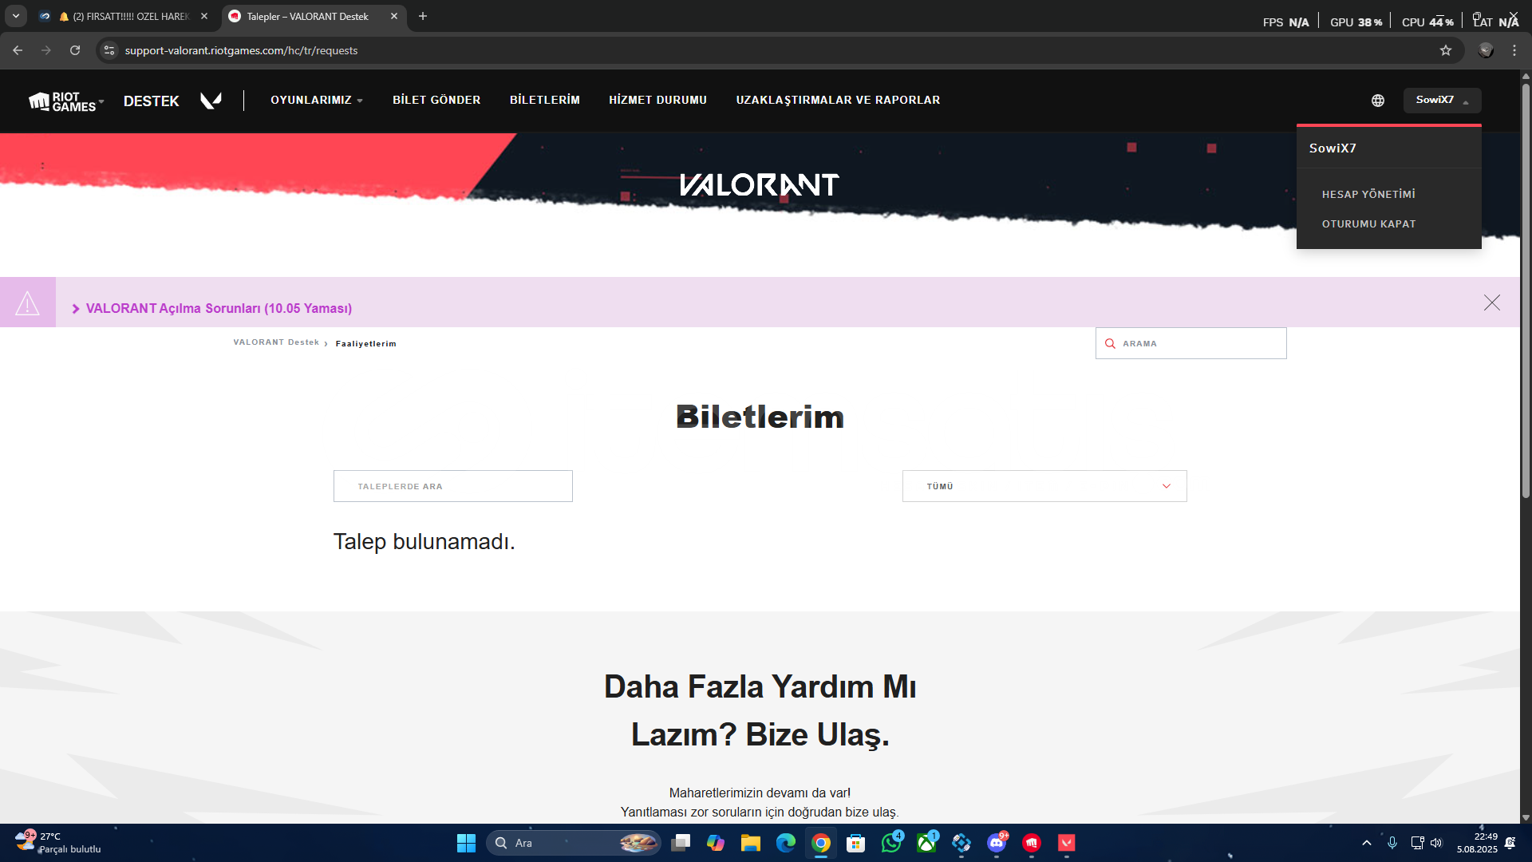Open Chrome three-dot menu

click(1514, 50)
